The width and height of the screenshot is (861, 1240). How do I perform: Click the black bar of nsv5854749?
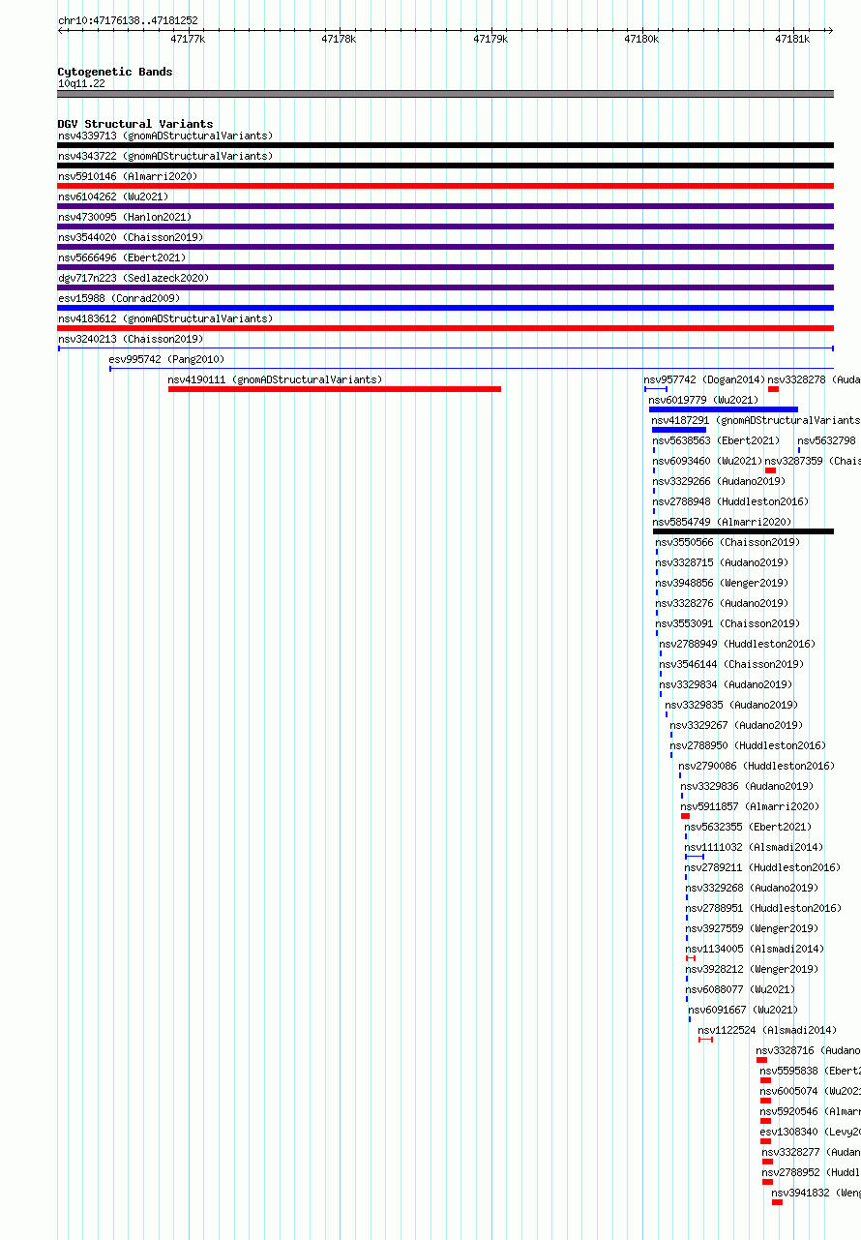pyautogui.click(x=743, y=531)
